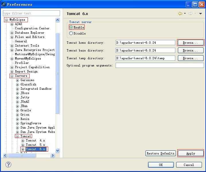Expand the AJAX tree node
The image size is (206, 172).
point(12,24)
